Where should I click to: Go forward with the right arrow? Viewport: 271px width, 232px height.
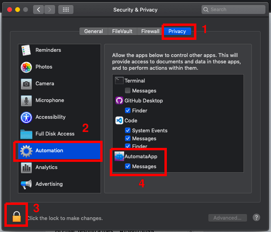pyautogui.click(x=49, y=10)
